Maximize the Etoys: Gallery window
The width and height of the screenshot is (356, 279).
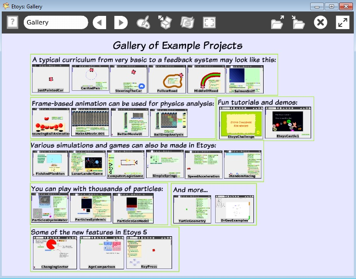(x=331, y=6)
